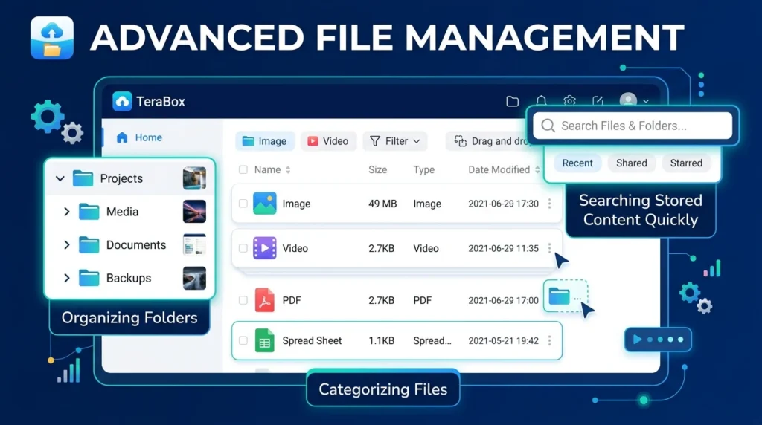Viewport: 762px width, 425px height.
Task: Click the edit/compose icon in header
Action: click(x=598, y=101)
